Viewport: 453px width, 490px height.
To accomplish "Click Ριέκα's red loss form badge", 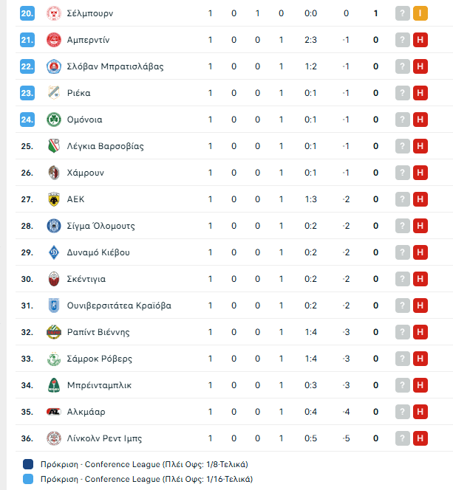I will (x=420, y=93).
